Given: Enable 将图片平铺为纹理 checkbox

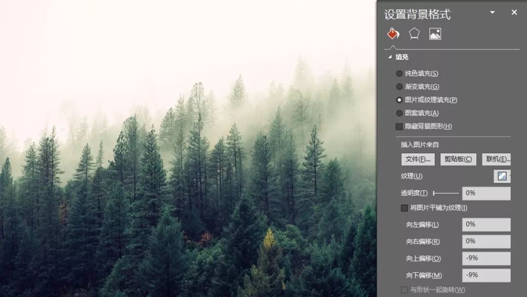Looking at the screenshot, I should [x=405, y=208].
